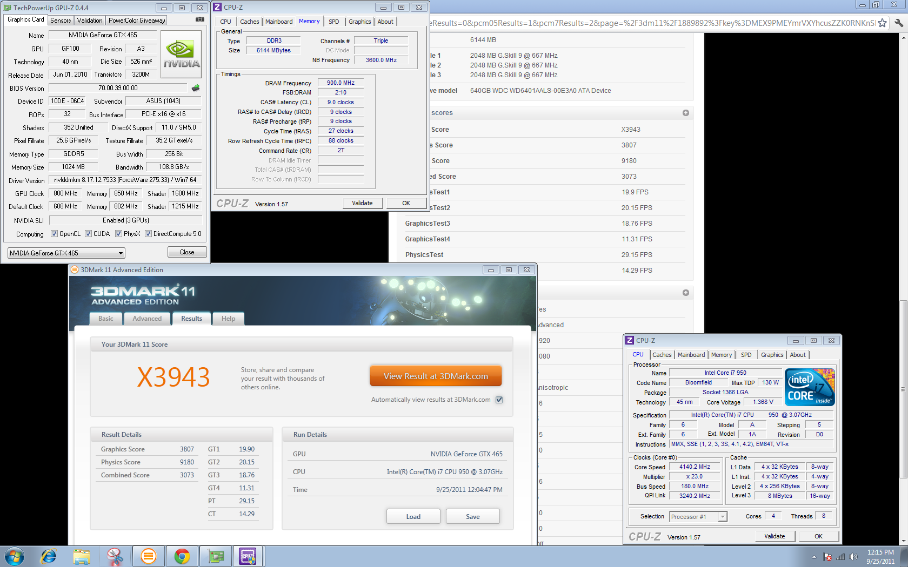Click the browser vertical scrollbar thumb
908x567 pixels.
pos(904,389)
